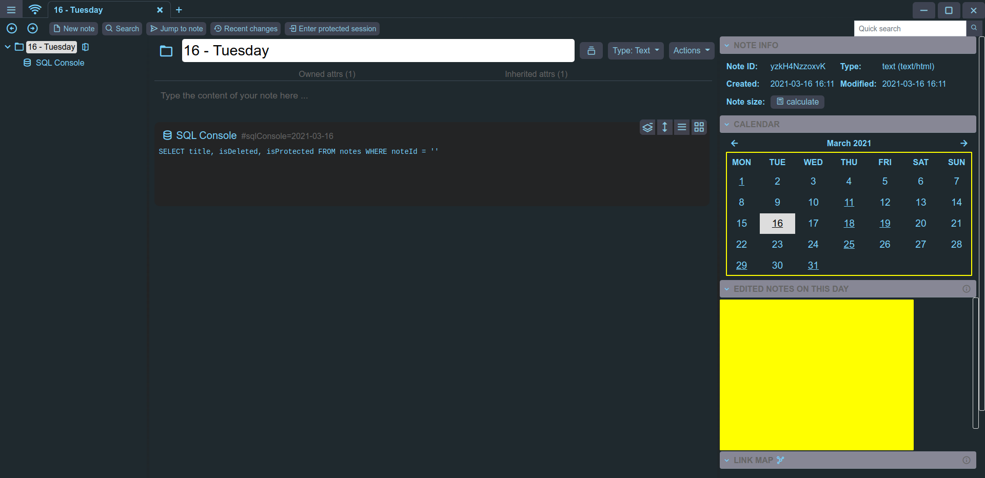The image size is (985, 478).
Task: Collapse the NOTE INFO panel
Action: point(726,46)
